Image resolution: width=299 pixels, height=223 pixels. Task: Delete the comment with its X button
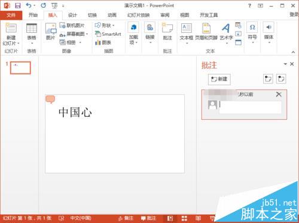[x=279, y=94]
